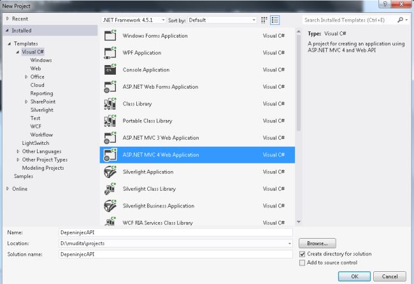
Task: Click the template list scrollbar thumb
Action: pos(299,83)
